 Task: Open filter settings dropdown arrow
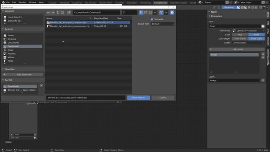pyautogui.click(x=166, y=12)
